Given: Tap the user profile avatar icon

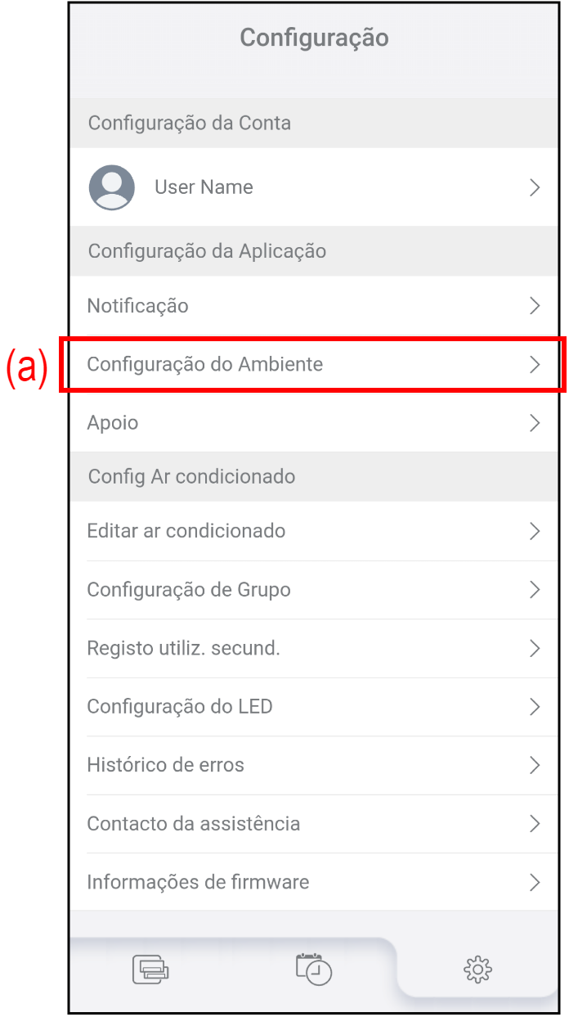Looking at the screenshot, I should 111,187.
